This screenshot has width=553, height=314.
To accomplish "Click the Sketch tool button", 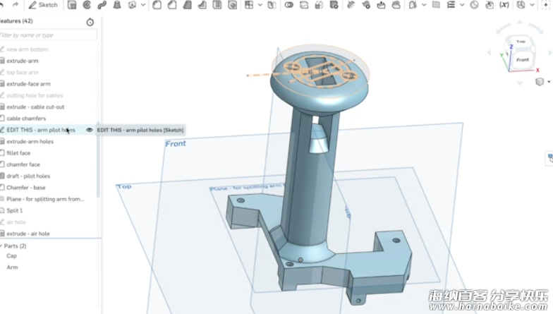I will click(x=44, y=5).
